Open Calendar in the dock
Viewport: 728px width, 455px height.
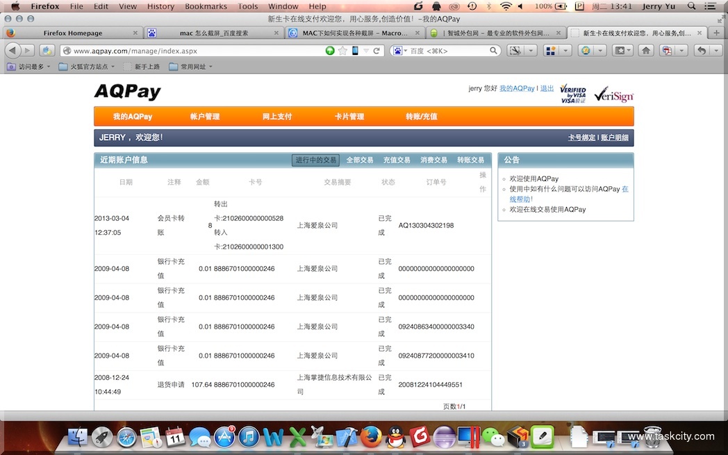point(175,437)
